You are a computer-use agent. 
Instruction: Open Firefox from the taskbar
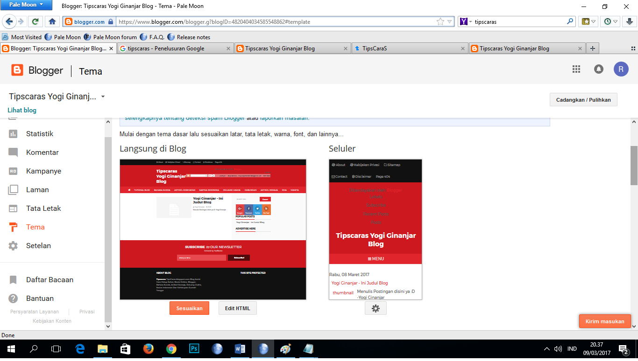click(x=149, y=348)
